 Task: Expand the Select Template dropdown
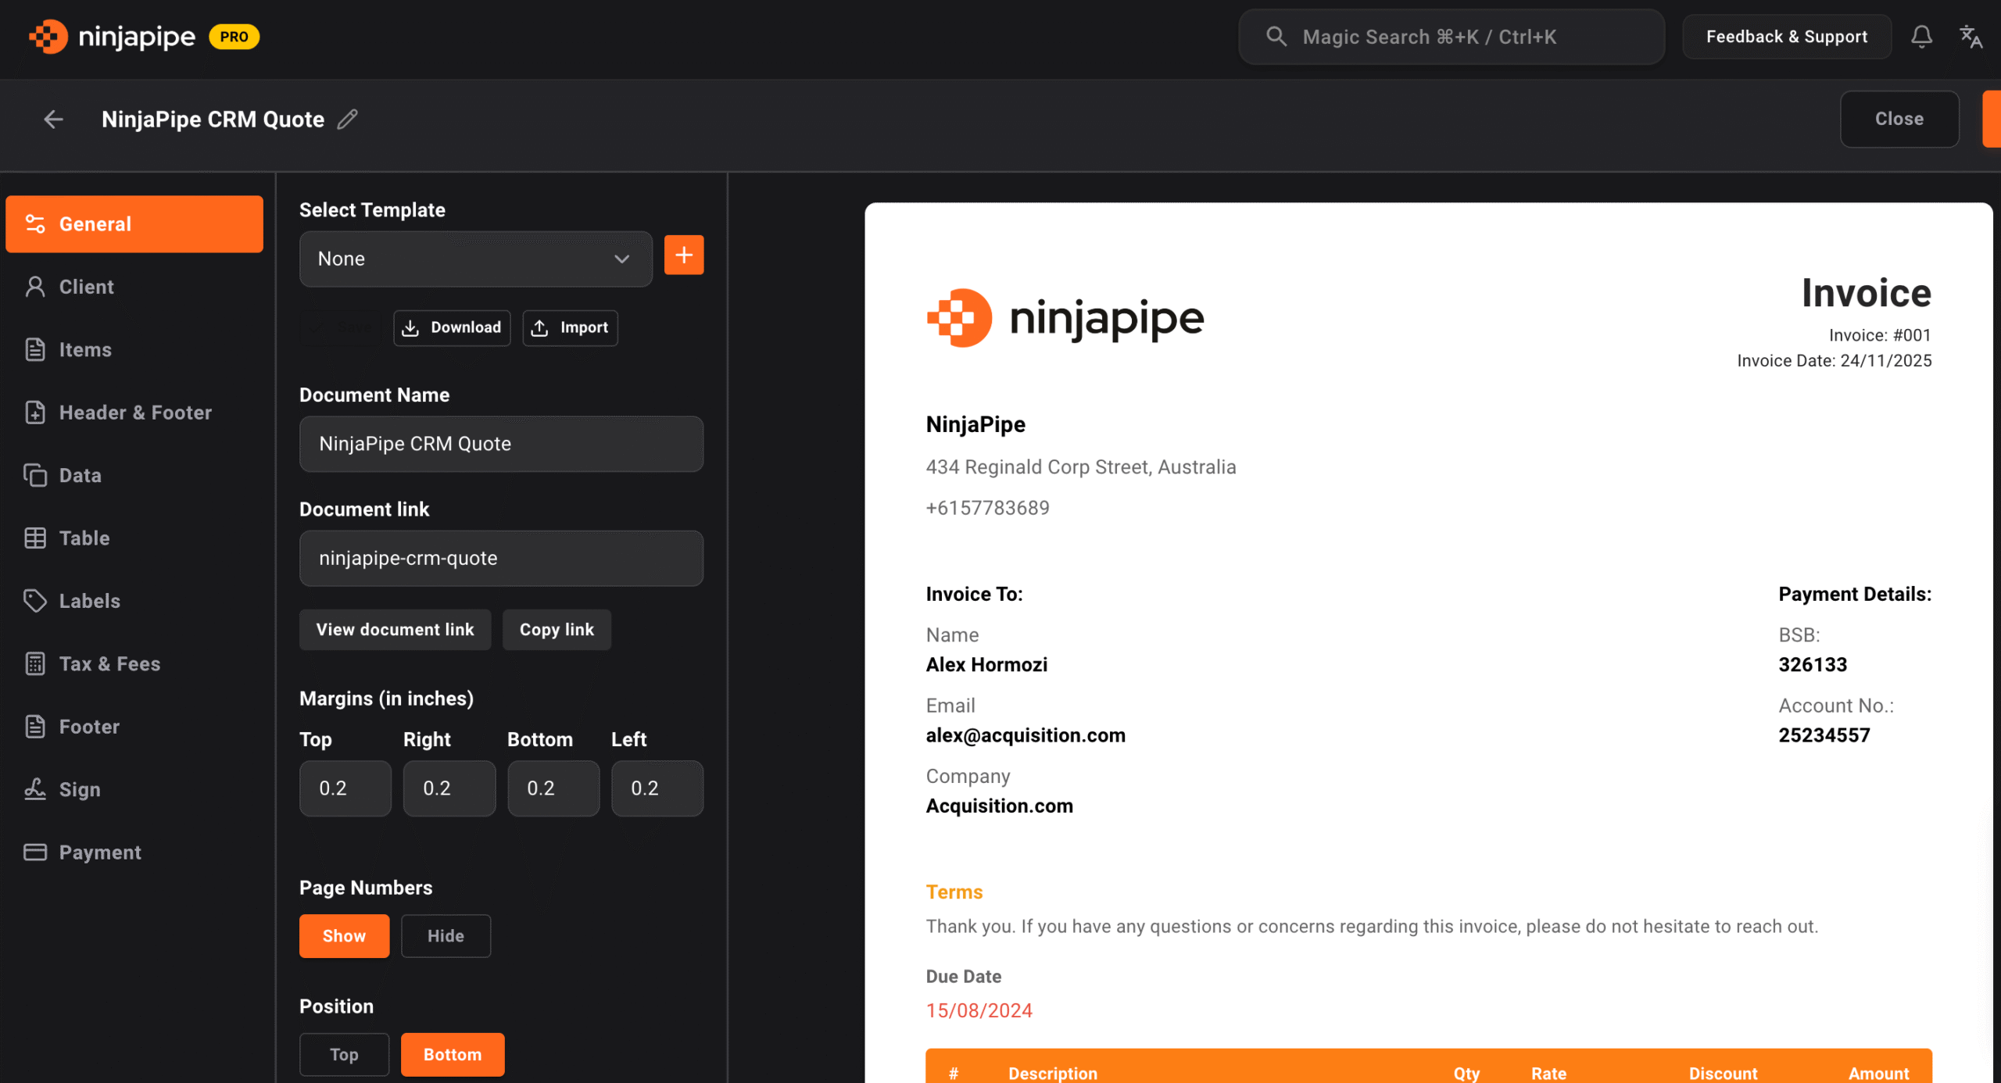tap(475, 259)
